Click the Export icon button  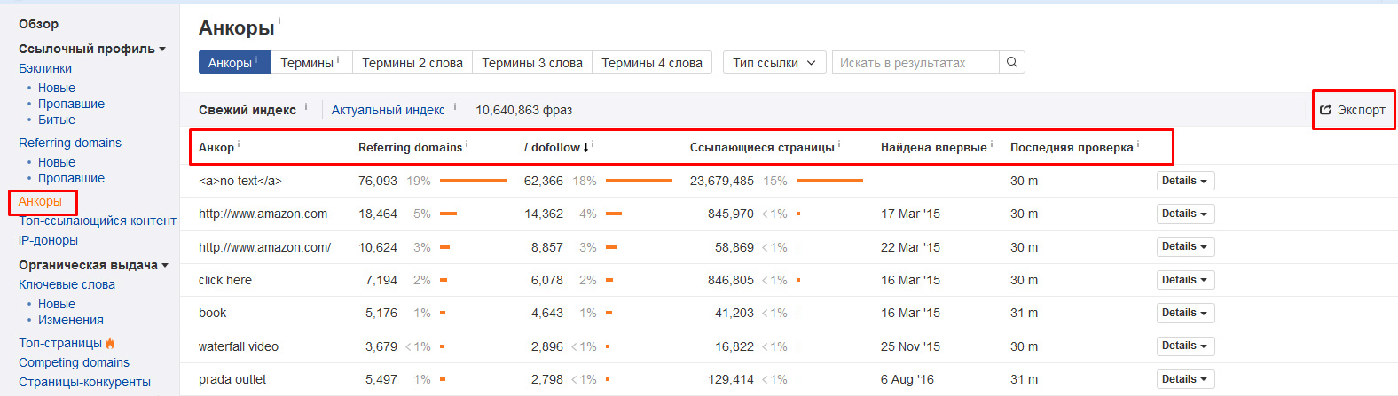pos(1325,110)
